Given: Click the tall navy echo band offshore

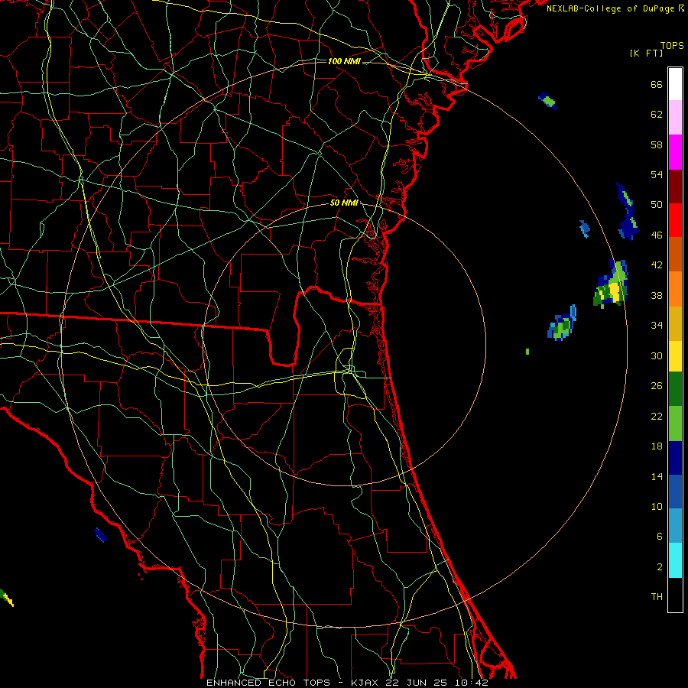Looking at the screenshot, I should (627, 212).
